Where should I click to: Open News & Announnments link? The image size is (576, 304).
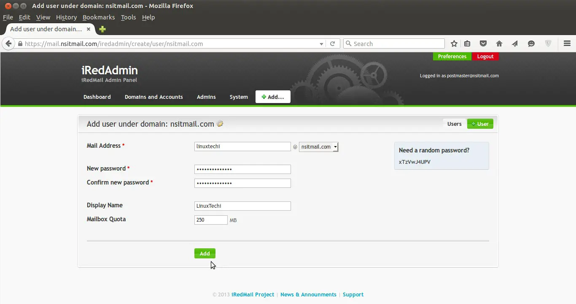(308, 295)
